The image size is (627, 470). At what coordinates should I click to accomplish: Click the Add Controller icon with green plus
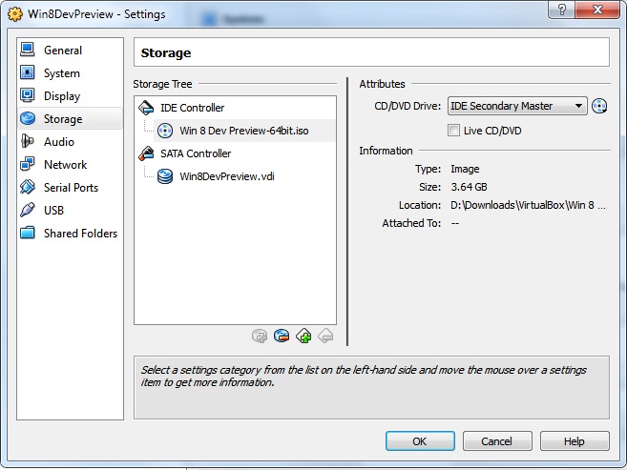click(303, 336)
